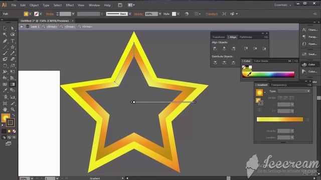This screenshot has width=321, height=180.
Task: Select the Hand tool
Action: pos(5,109)
